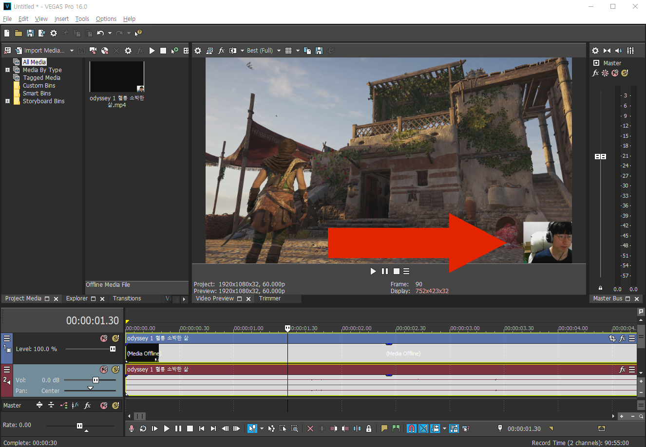Save snapshot to file in preview toolbar
Image resolution: width=646 pixels, height=447 pixels.
(319, 51)
